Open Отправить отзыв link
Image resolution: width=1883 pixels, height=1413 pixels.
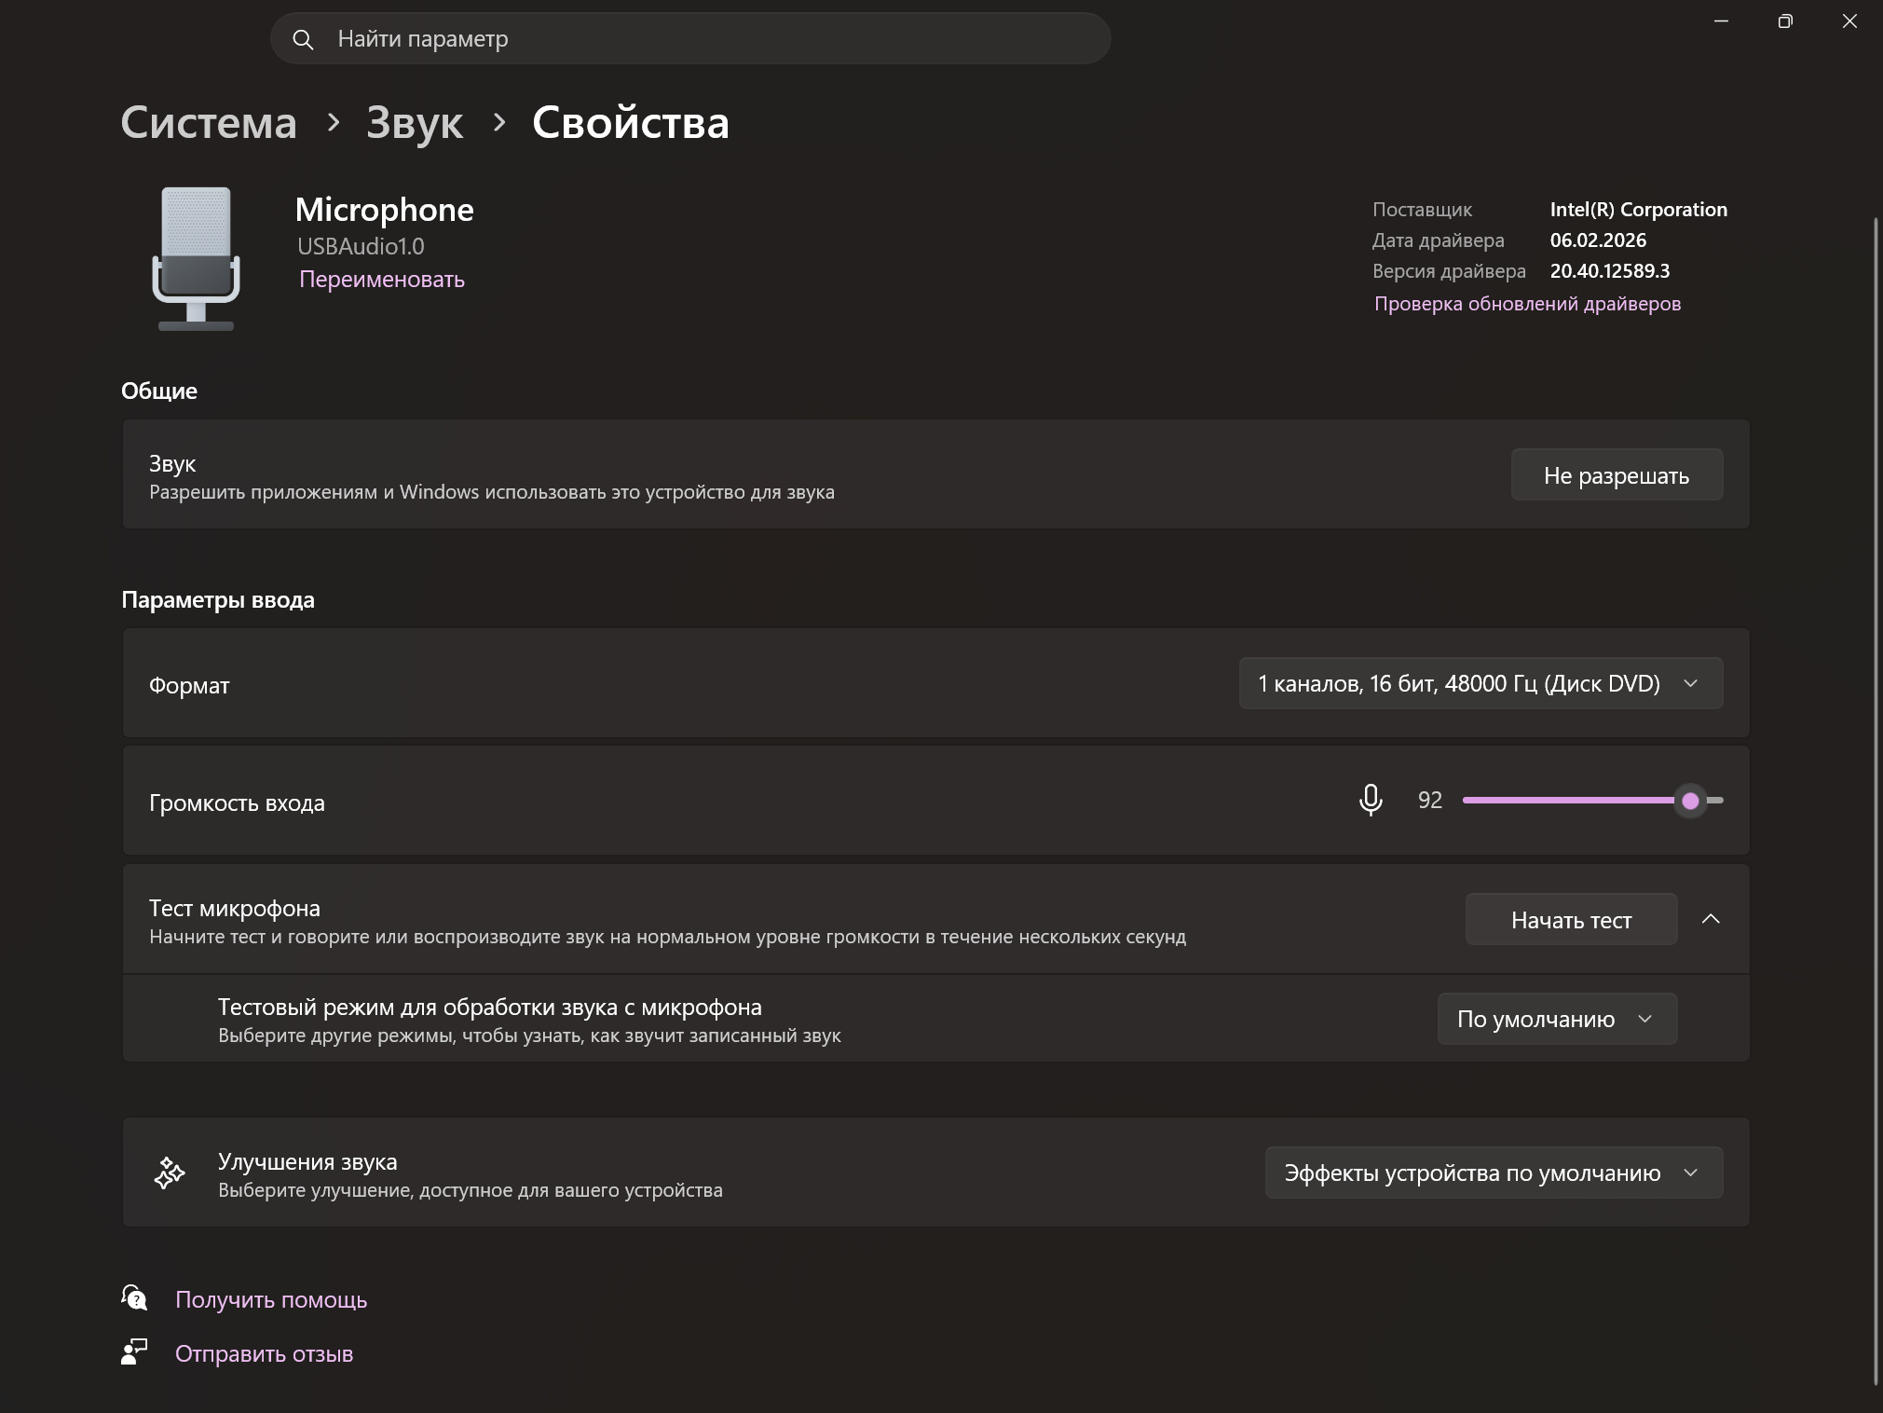(265, 1353)
